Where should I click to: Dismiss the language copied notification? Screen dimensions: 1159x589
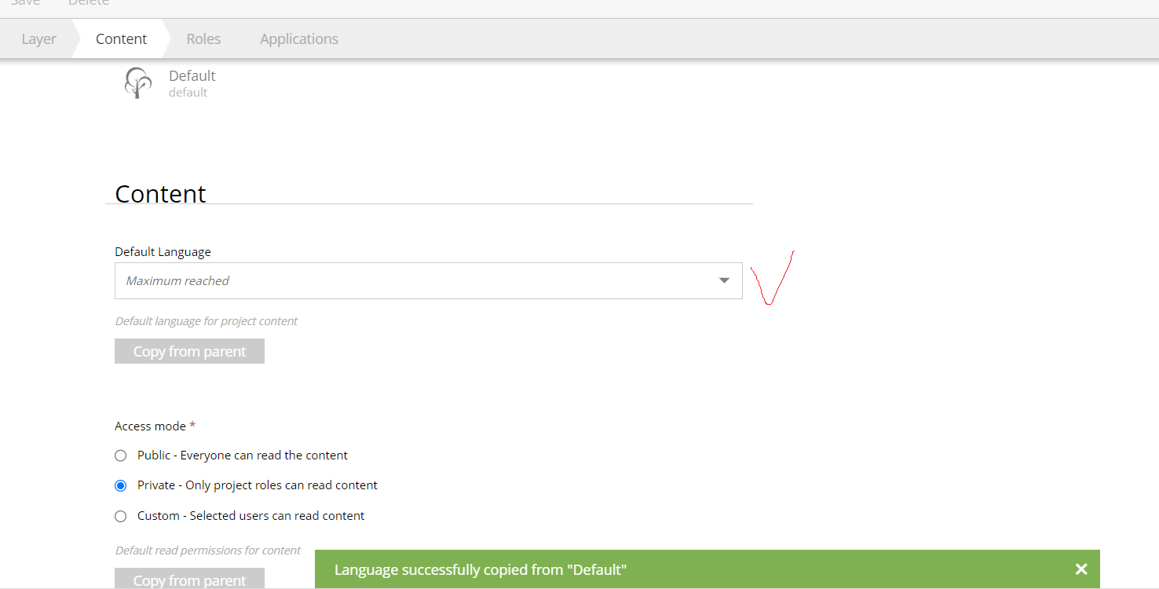click(1081, 569)
